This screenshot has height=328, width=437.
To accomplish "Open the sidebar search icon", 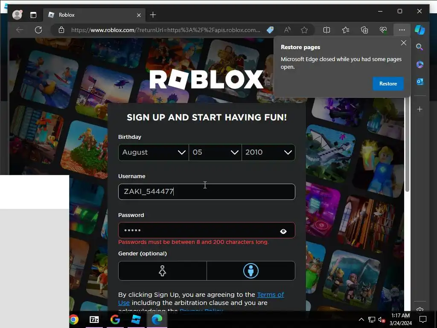I will click(420, 47).
